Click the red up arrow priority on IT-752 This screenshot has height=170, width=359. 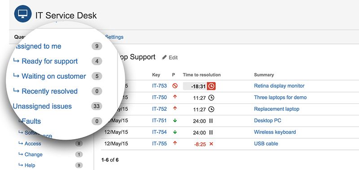click(175, 109)
